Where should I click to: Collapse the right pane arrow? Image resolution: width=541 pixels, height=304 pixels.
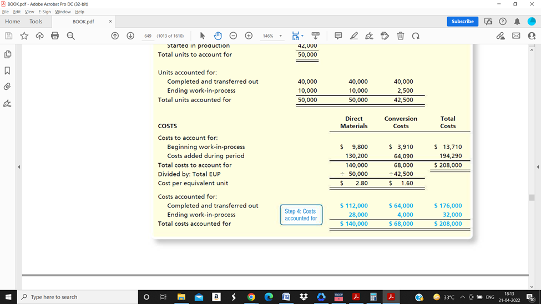coord(538,167)
